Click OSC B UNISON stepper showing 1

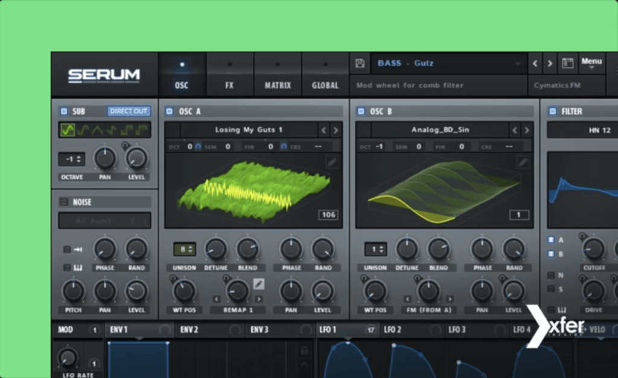tap(375, 249)
